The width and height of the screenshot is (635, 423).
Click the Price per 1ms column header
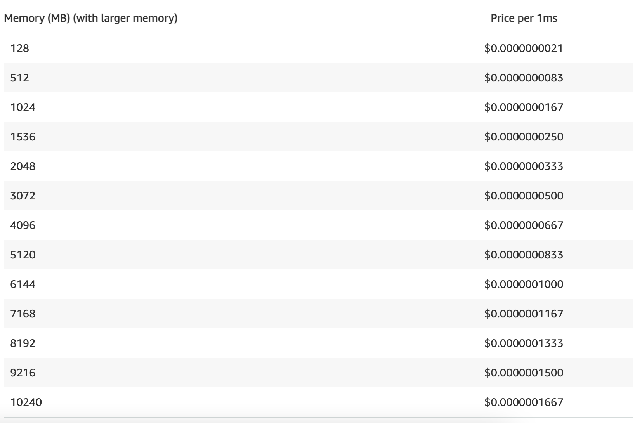524,18
